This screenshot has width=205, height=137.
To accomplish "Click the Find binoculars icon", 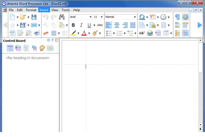I will 62,17.
